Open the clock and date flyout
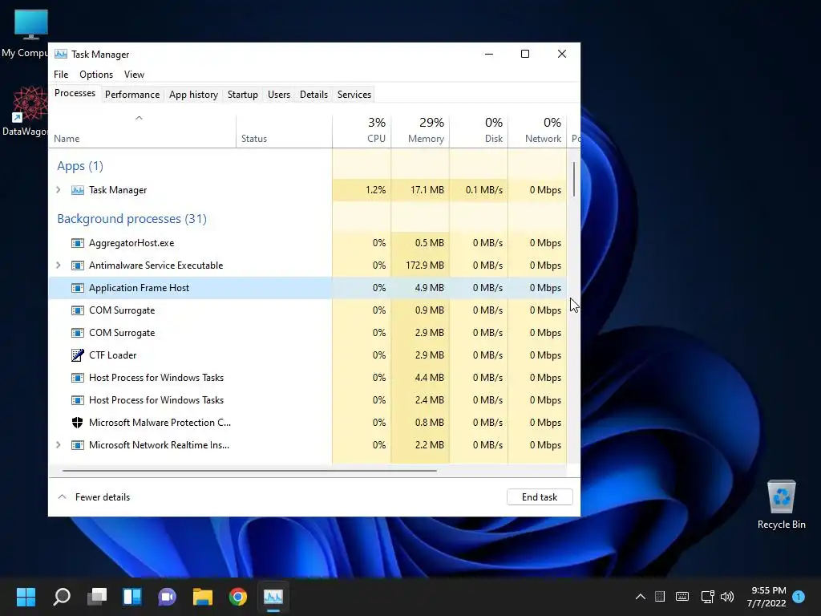Screen dimensions: 821x616 (766, 597)
